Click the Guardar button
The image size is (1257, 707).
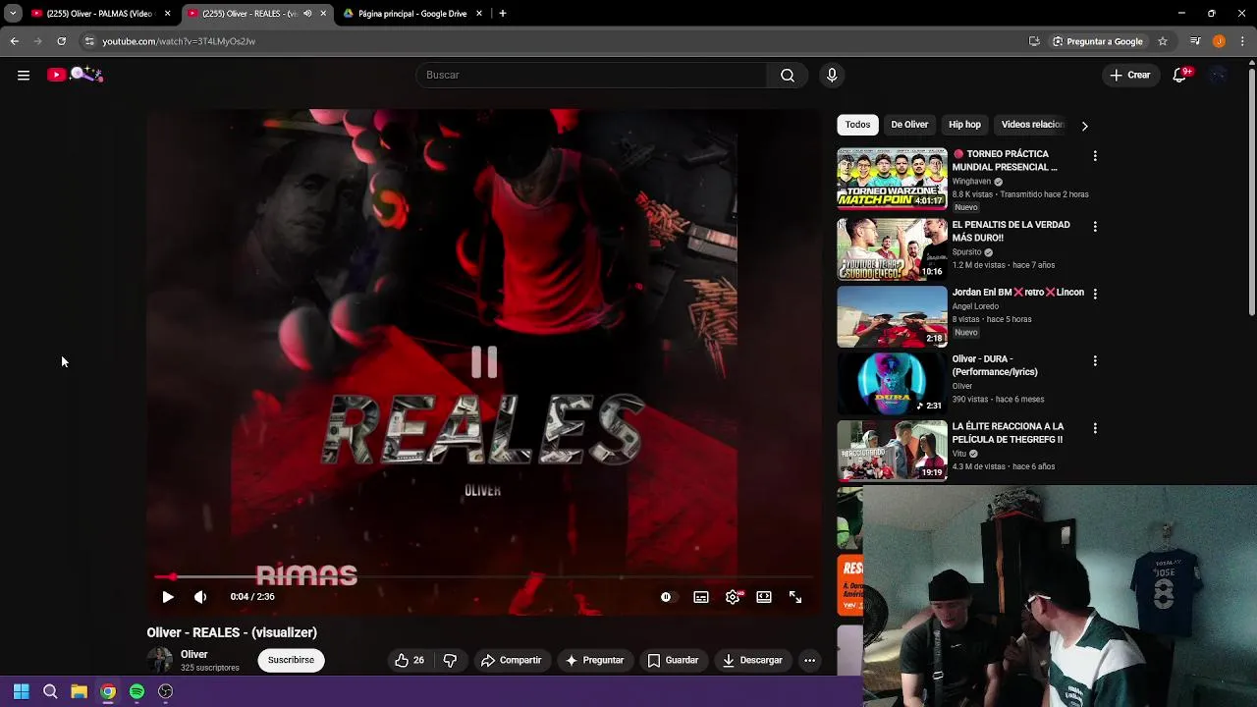(x=673, y=660)
